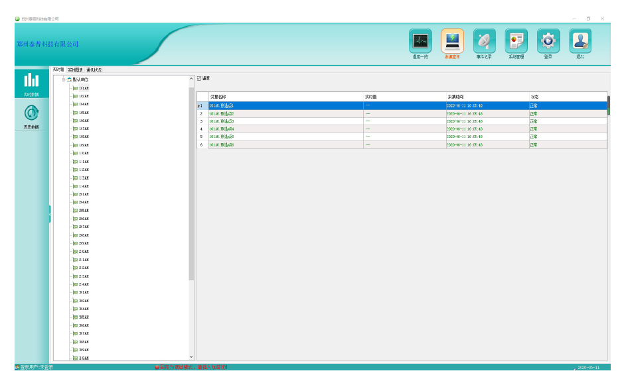Select table row 测温点4

402,129
